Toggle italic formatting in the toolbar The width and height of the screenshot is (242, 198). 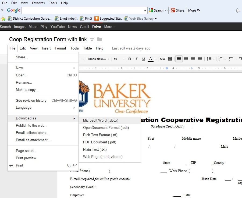click(136, 59)
